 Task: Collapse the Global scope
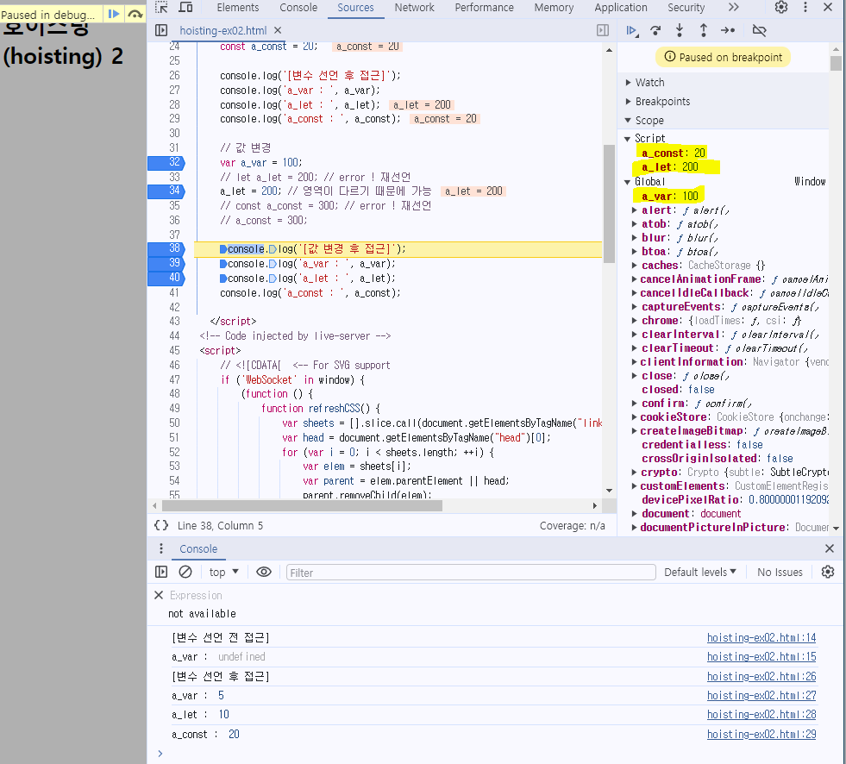pos(628,182)
